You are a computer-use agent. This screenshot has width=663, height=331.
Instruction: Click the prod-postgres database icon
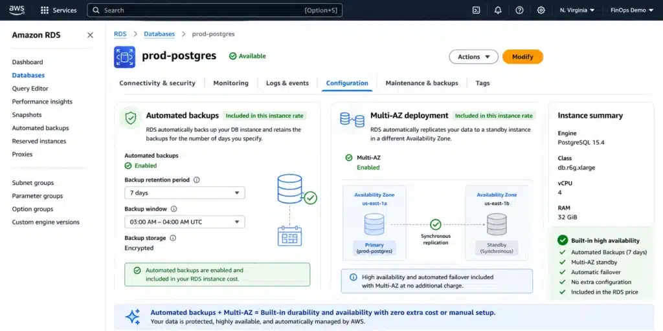pos(124,57)
